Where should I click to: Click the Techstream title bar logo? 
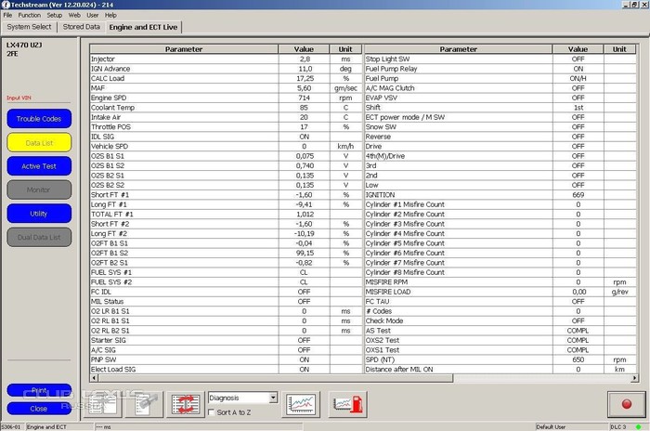6,5
